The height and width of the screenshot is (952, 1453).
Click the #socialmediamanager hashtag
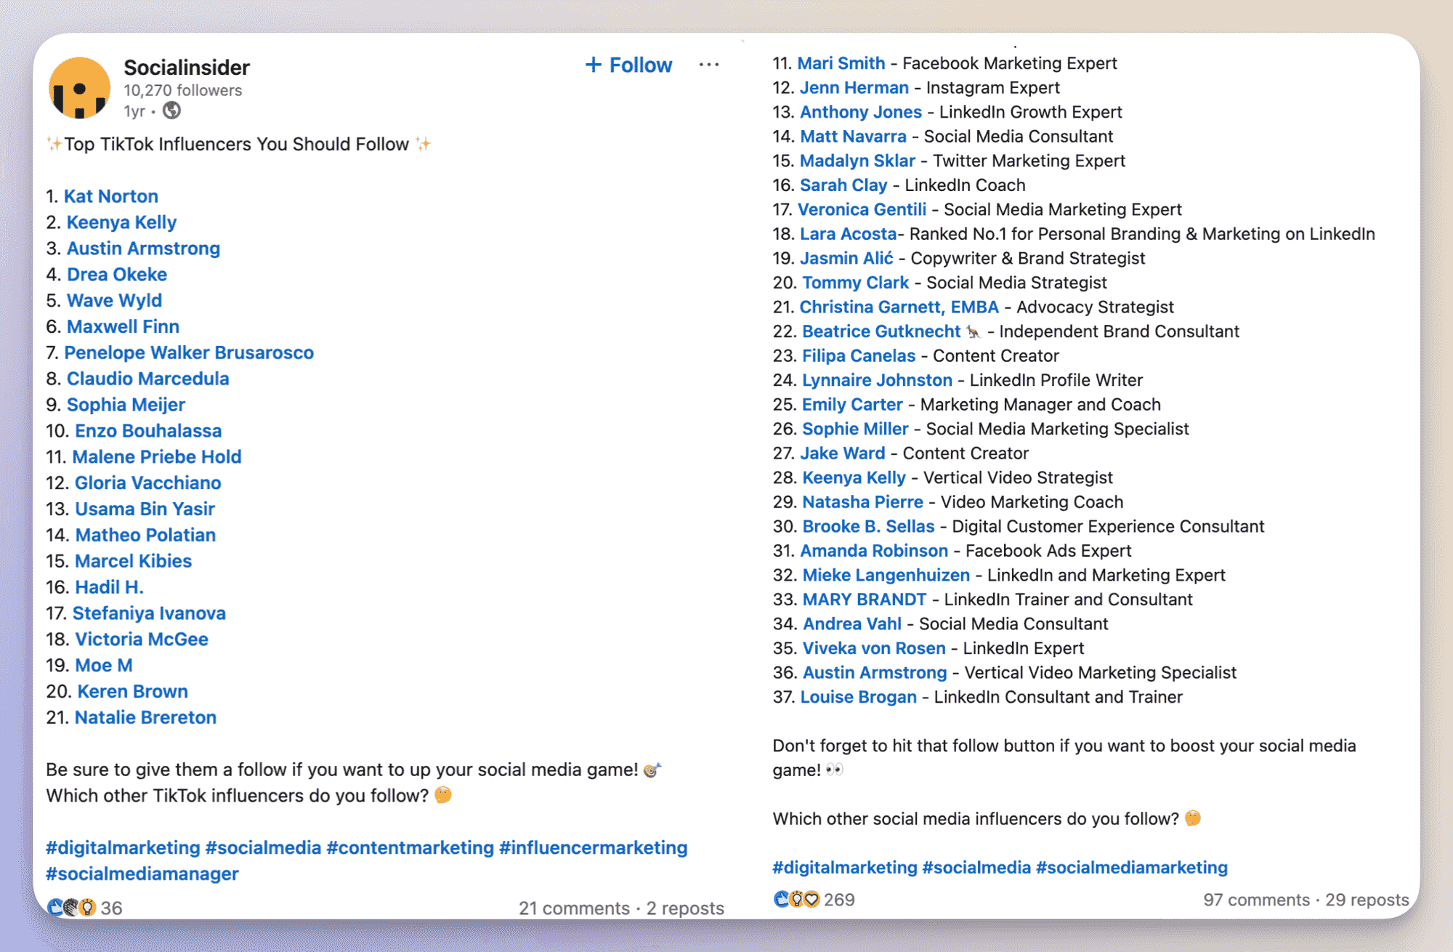tap(142, 874)
